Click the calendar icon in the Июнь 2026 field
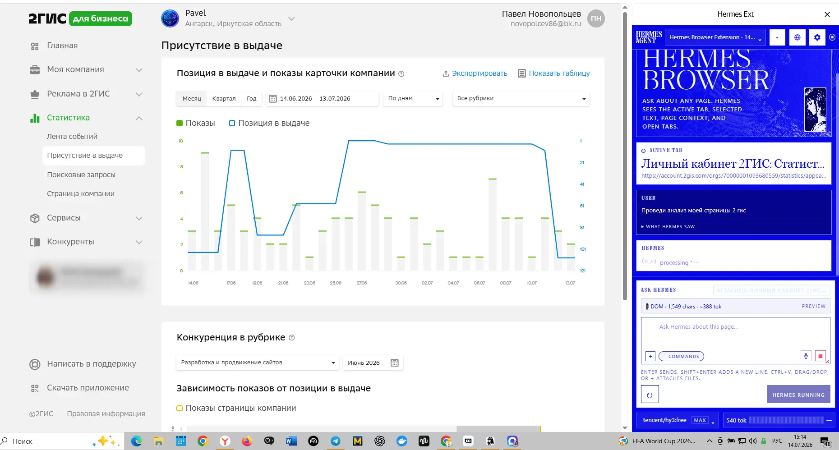The height and width of the screenshot is (450, 839). coord(395,363)
